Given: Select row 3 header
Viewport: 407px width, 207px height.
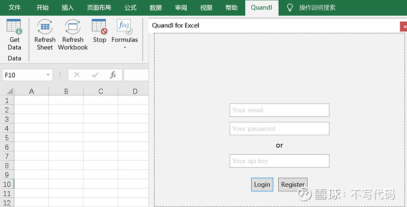Looking at the screenshot, I should (7, 119).
